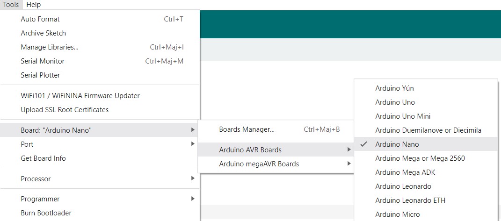Image resolution: width=501 pixels, height=221 pixels.
Task: Open the Serial Plotter
Action: [40, 75]
